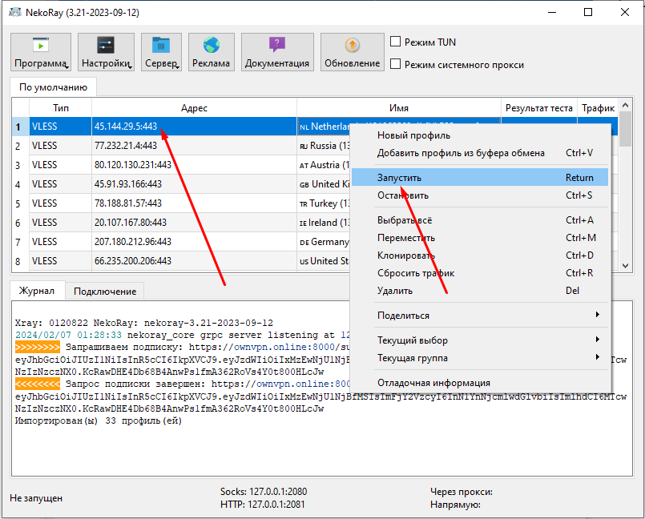Screen dimensions: 645x519
Task: Click the Ireland profile name cell
Action: [324, 223]
